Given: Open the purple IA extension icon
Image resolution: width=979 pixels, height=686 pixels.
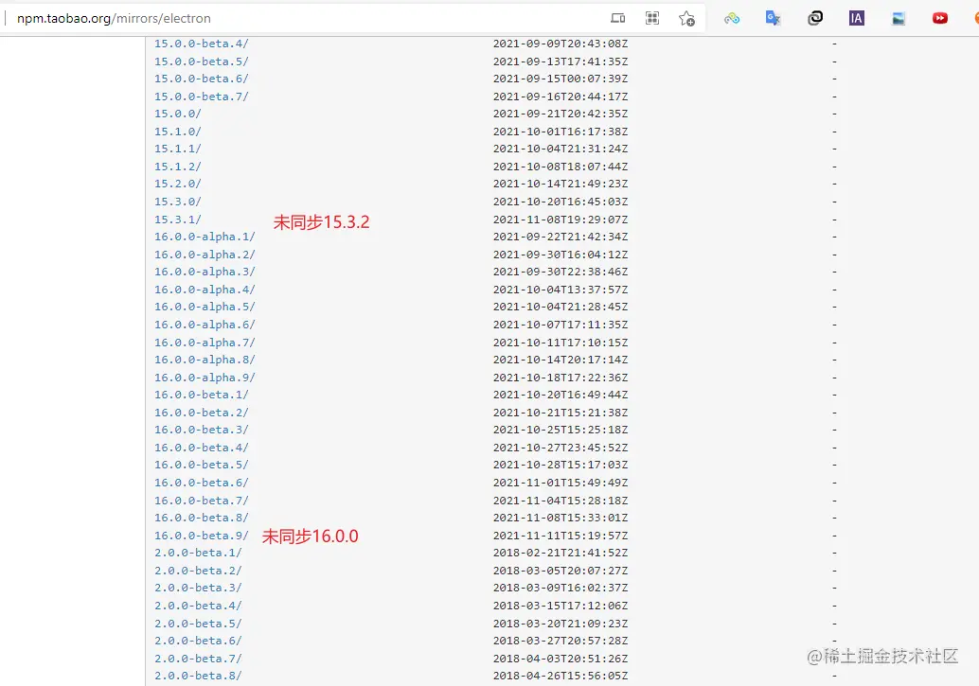Looking at the screenshot, I should 857,18.
